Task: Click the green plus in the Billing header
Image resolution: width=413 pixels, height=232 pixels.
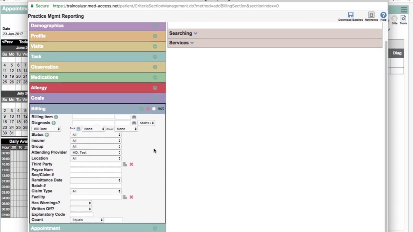Action: pyautogui.click(x=141, y=109)
